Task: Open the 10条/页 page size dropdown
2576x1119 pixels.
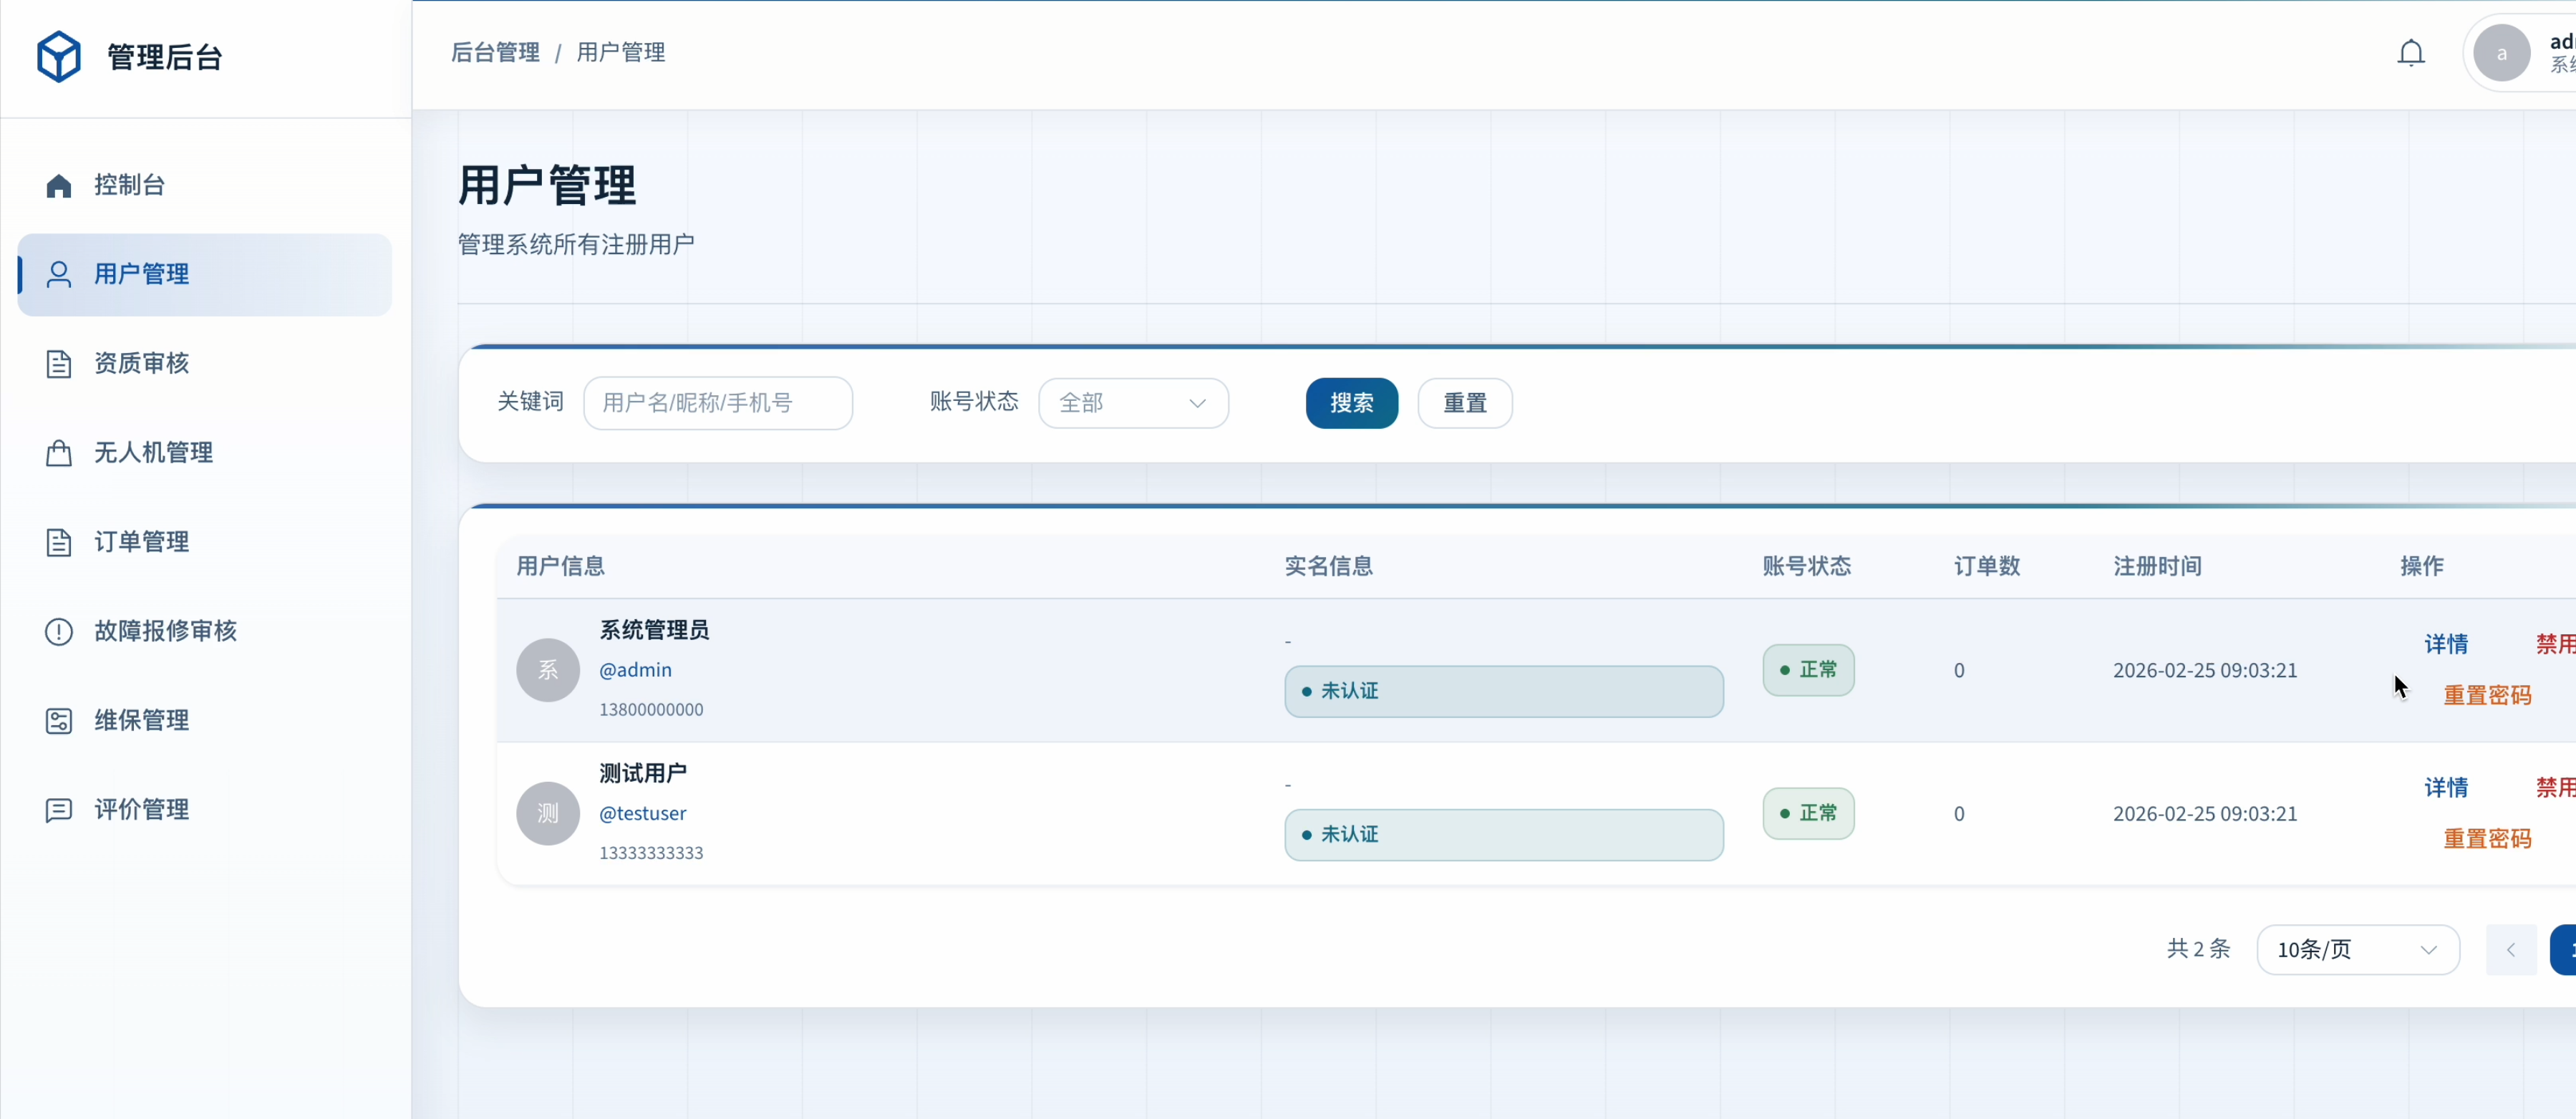Action: pyautogui.click(x=2358, y=950)
